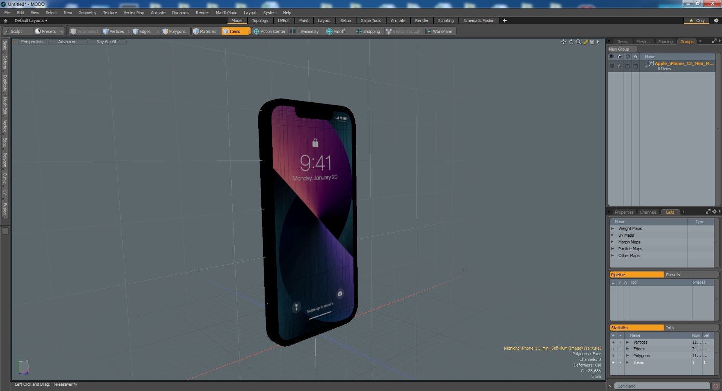Open the WorkPlane options
The width and height of the screenshot is (722, 391).
[x=439, y=31]
